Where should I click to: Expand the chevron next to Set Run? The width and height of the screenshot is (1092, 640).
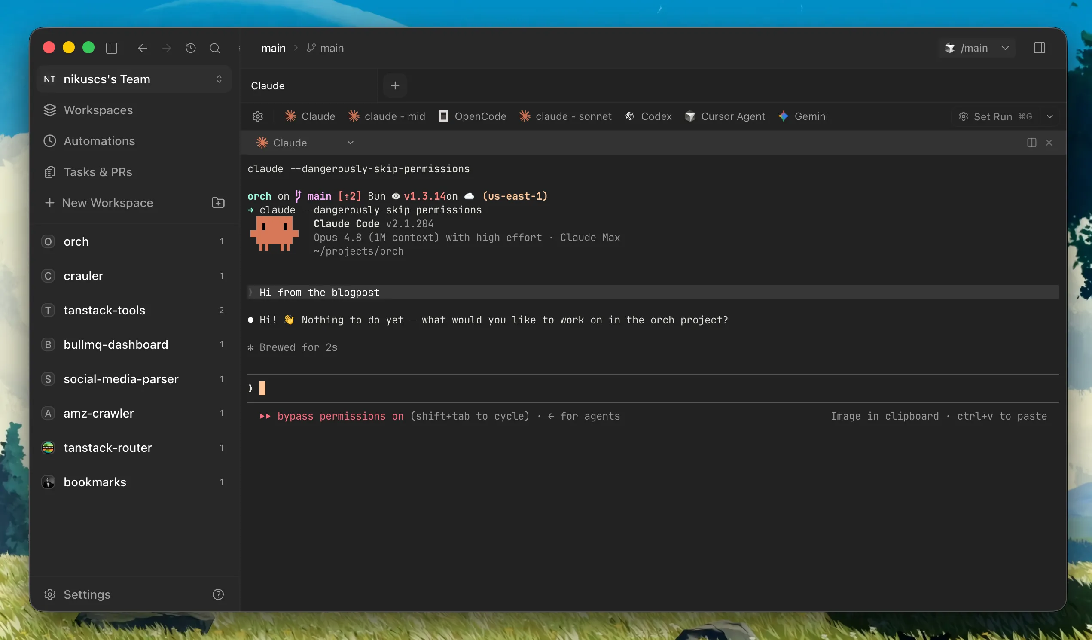1050,116
